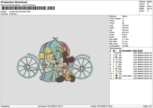
Task: Click the Width value '5.81 in'
Action: tap(149, 9)
